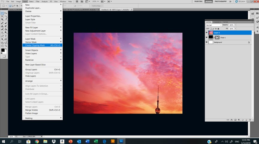Viewport: 259px width, 144px height.
Task: Select the Hand tool
Action: (x=2, y=46)
